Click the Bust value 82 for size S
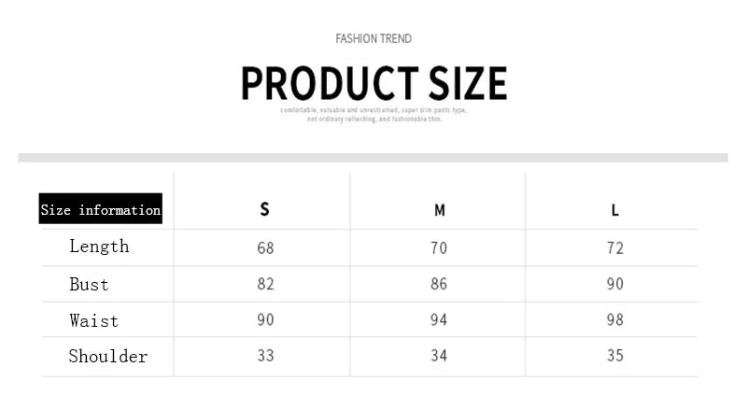747x395 pixels. [265, 284]
